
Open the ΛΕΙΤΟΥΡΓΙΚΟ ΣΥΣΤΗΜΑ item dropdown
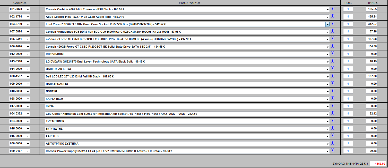coord(187,144)
